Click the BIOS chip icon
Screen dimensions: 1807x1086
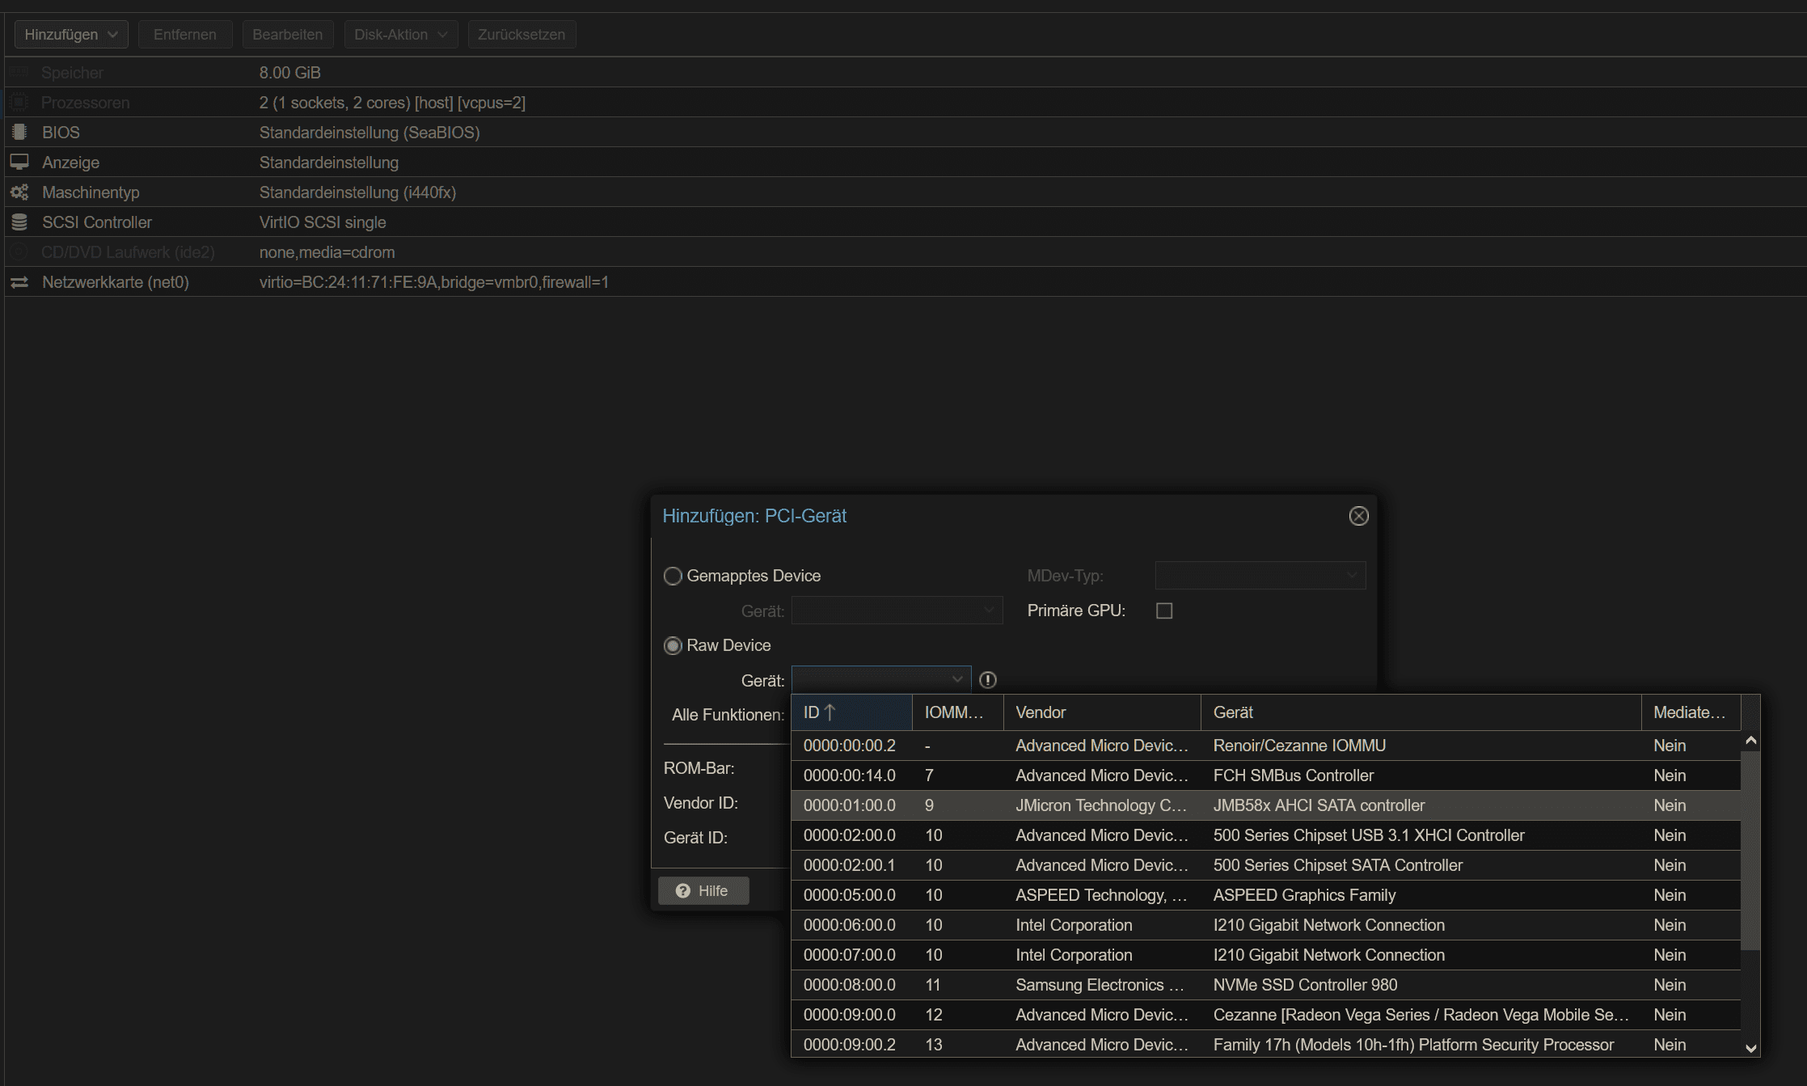click(19, 132)
